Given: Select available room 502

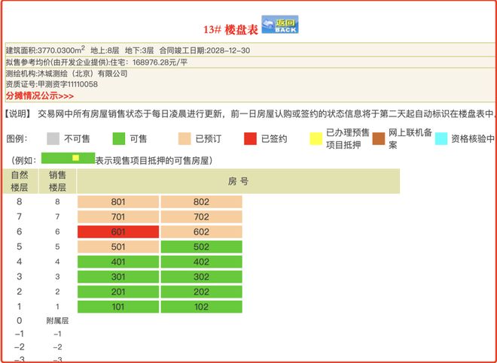Looking at the screenshot, I should [201, 247].
